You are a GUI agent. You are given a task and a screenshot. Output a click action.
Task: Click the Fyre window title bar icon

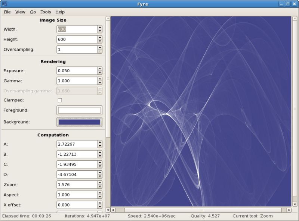4,4
